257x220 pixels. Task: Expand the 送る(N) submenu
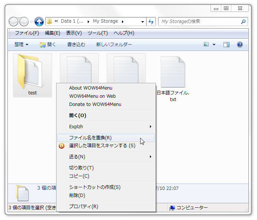tap(106, 157)
